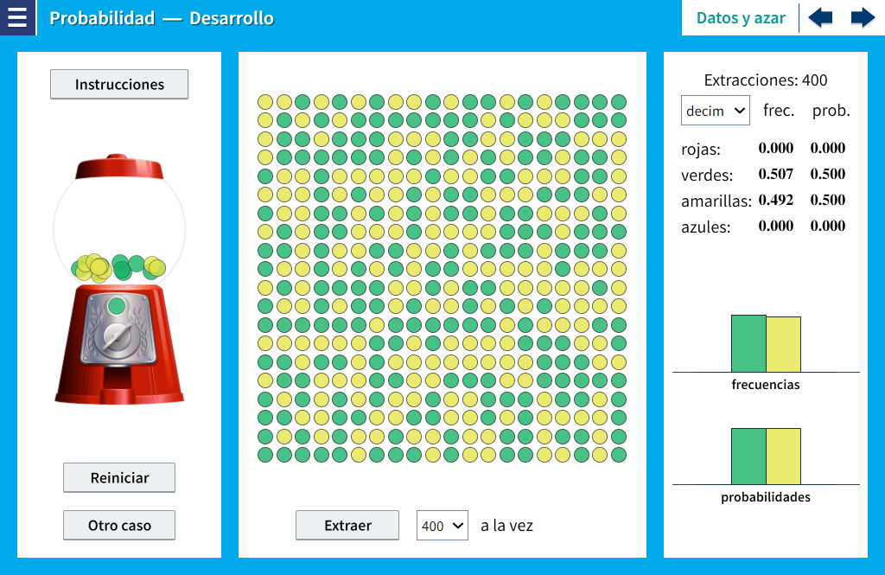Image resolution: width=885 pixels, height=575 pixels.
Task: Go to previous page with left arrow
Action: pyautogui.click(x=820, y=17)
